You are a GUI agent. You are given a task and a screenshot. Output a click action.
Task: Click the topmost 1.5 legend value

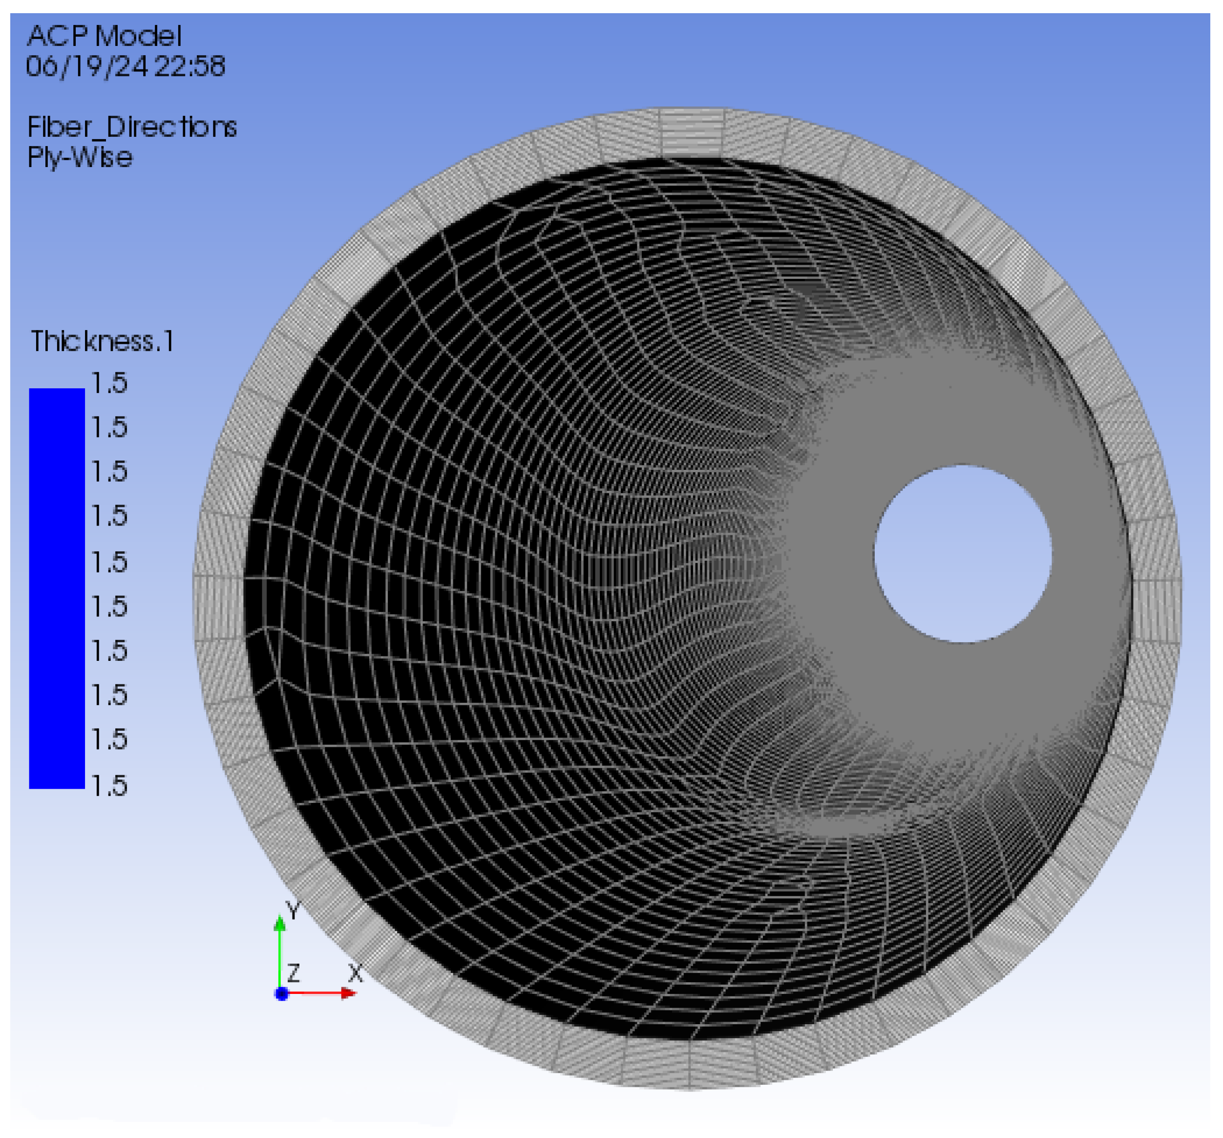[109, 382]
